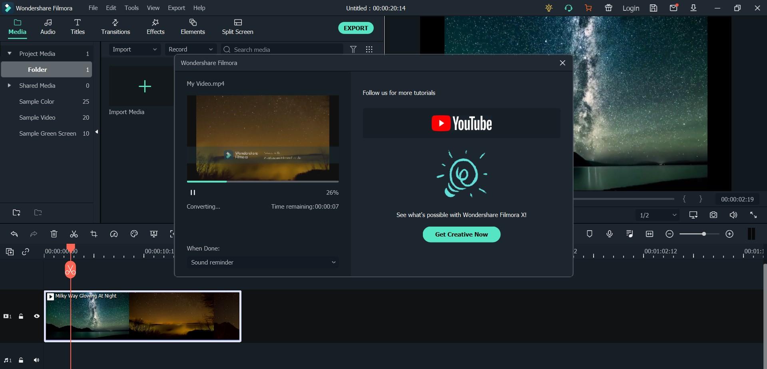Click zoom out minus on timeline
This screenshot has height=369, width=767.
click(669, 234)
